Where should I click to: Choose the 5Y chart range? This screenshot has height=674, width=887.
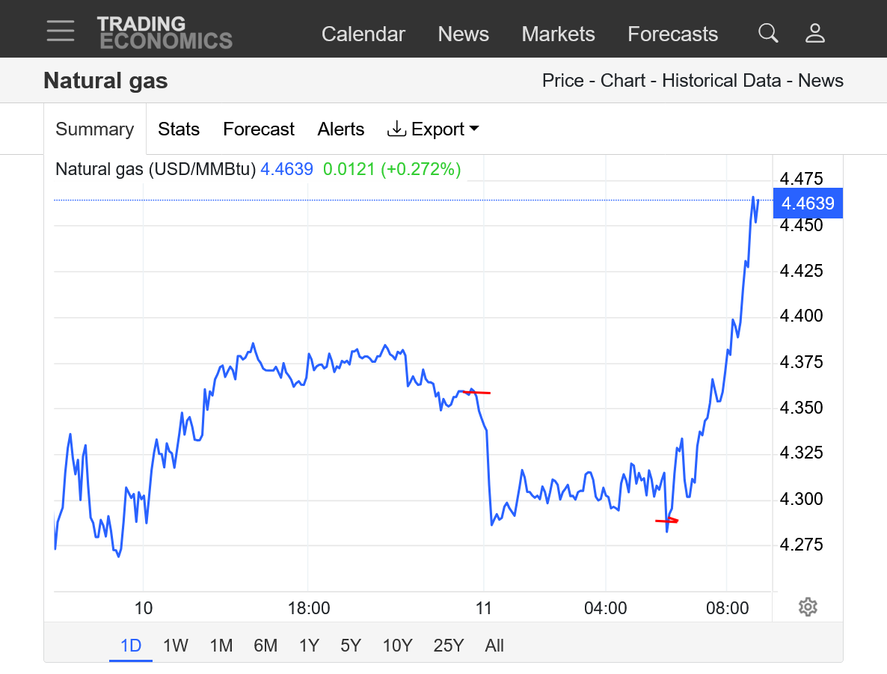click(351, 646)
